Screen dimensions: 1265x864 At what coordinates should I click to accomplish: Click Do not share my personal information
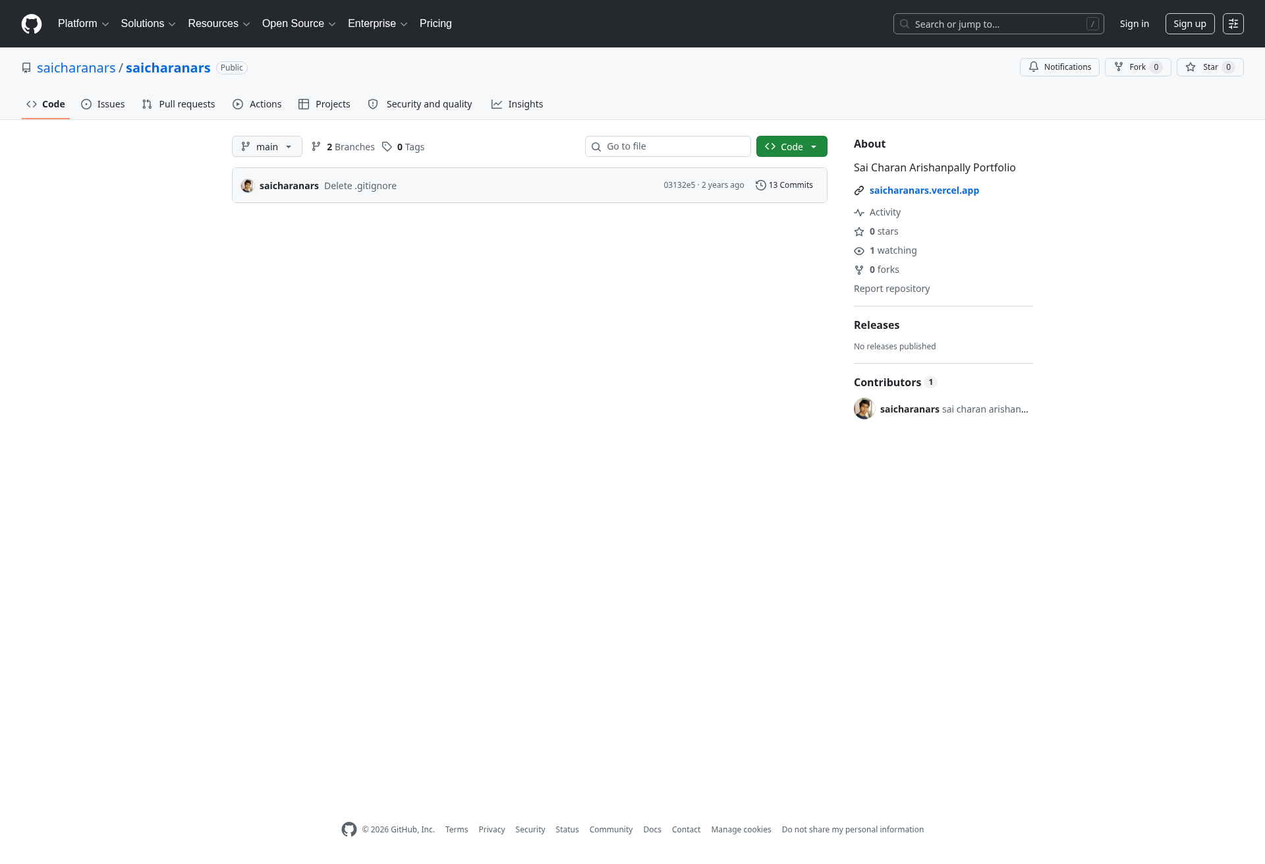(x=853, y=830)
